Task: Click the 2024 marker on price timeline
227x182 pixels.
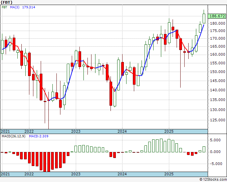Action: [x=122, y=131]
